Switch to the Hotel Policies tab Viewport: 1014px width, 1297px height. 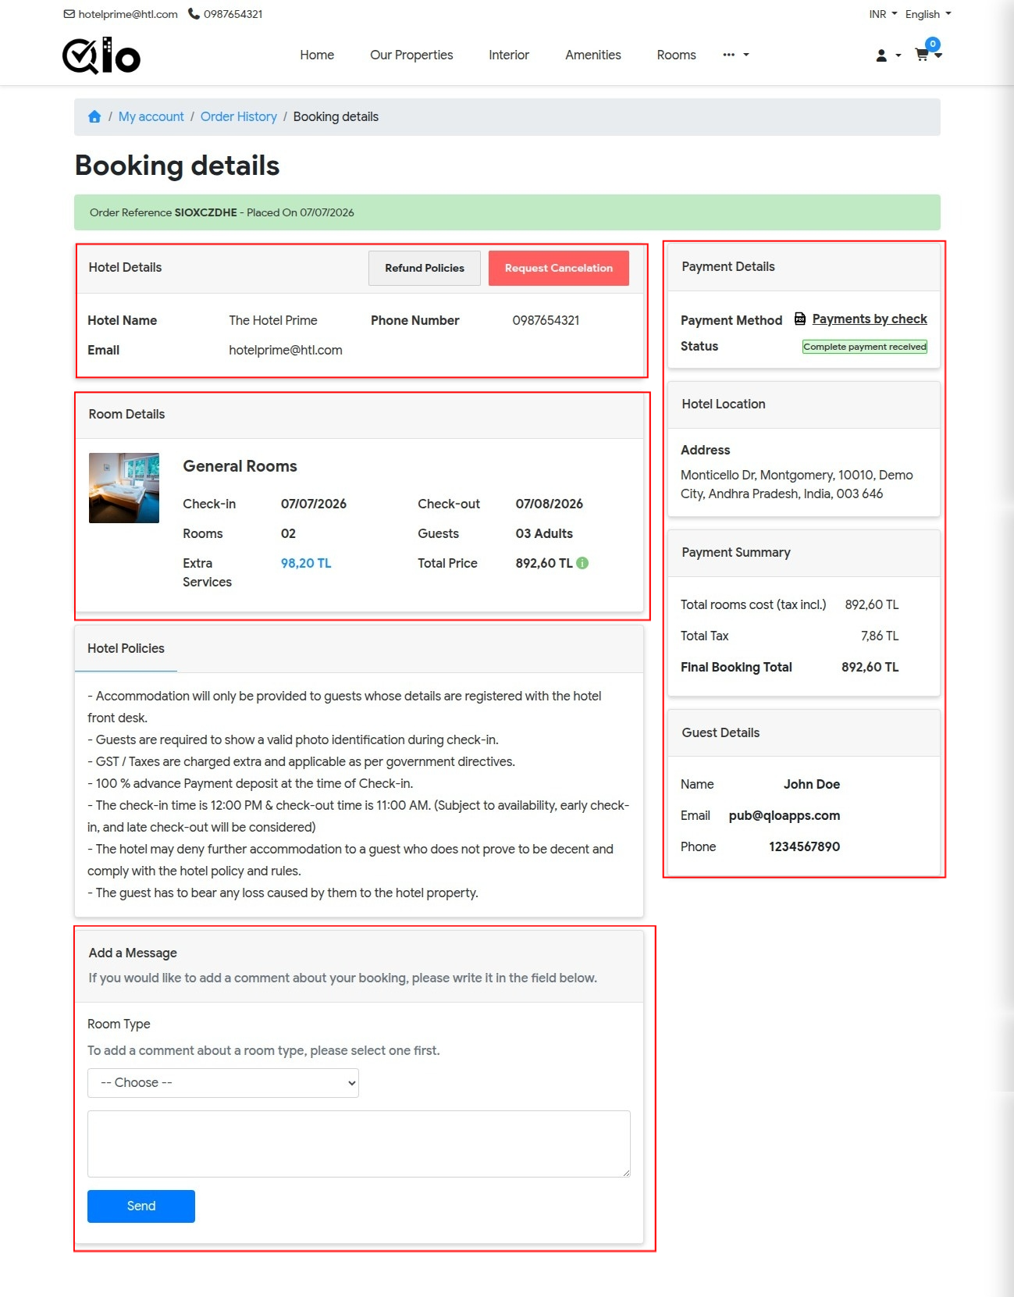126,648
